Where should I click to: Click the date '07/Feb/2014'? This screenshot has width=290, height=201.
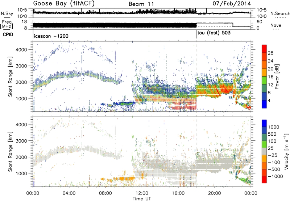pyautogui.click(x=232, y=4)
